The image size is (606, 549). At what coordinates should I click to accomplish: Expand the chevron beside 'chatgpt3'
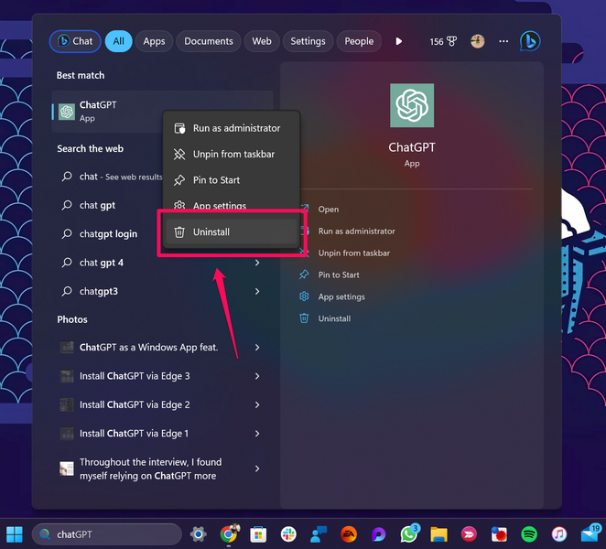(257, 291)
